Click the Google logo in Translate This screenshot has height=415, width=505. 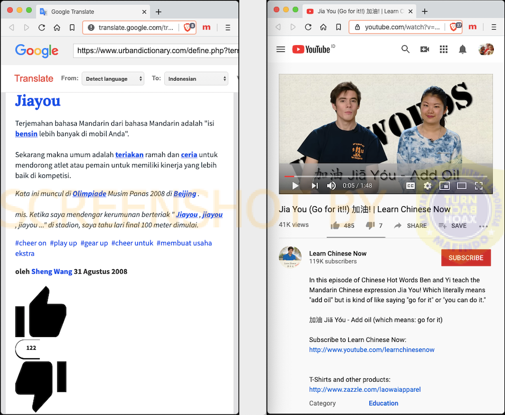pos(37,51)
